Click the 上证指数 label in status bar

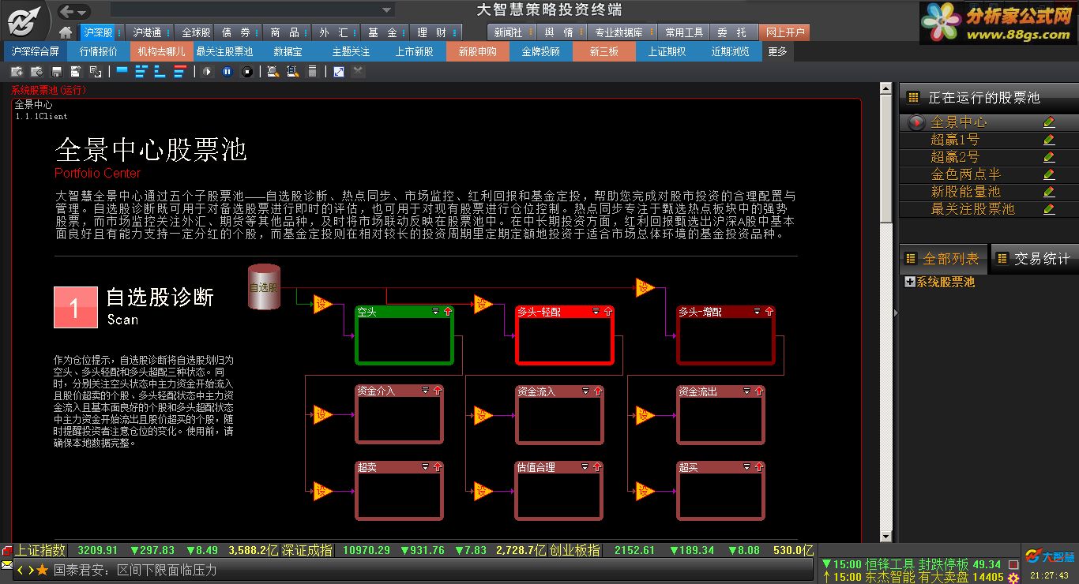[41, 550]
